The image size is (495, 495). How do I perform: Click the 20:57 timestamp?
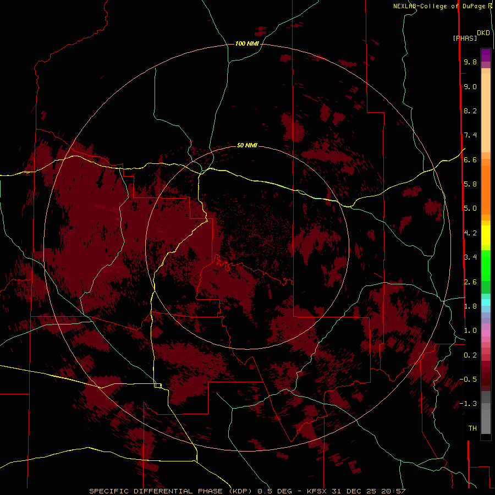(393, 491)
